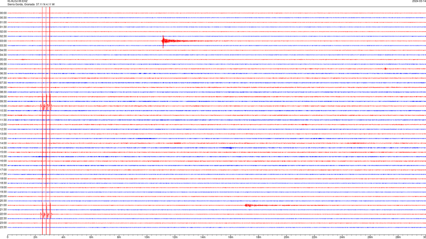
Task: Click the '16m' tick on the minutes axis
Action: pyautogui.click(x=231, y=237)
